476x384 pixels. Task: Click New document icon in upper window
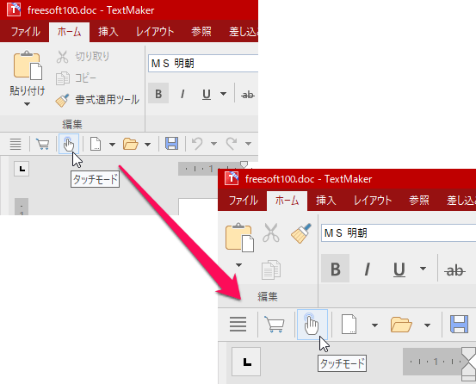(x=96, y=144)
